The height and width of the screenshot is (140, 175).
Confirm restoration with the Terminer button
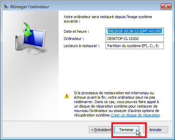tap(127, 130)
